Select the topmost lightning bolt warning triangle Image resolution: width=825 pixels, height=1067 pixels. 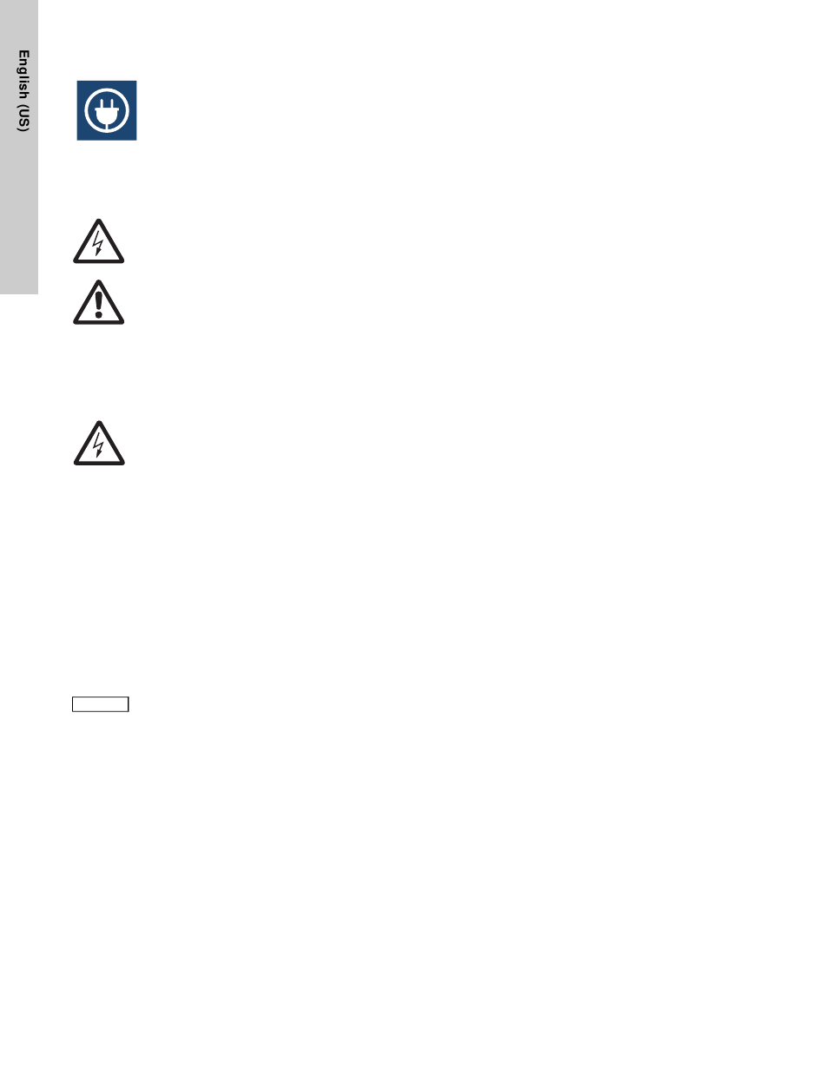point(98,240)
